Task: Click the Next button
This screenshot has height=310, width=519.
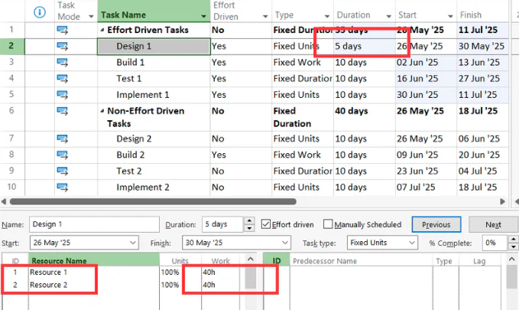Action: [493, 224]
